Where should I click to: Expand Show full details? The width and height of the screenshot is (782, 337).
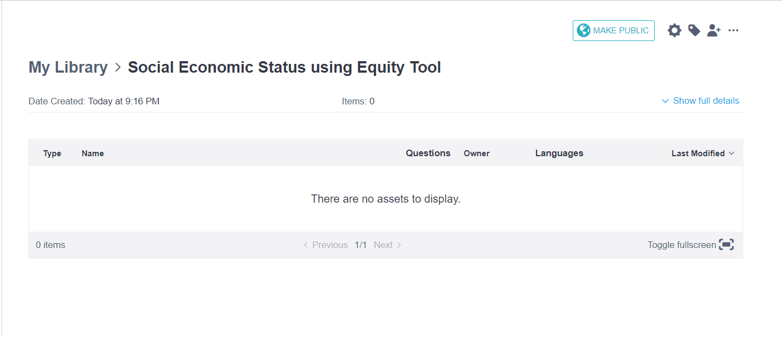coord(705,100)
